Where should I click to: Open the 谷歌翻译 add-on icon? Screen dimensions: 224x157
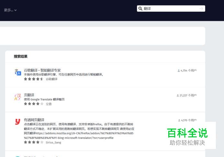(x=18, y=72)
